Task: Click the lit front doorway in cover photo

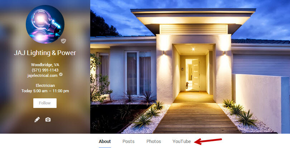Action: click(x=192, y=75)
